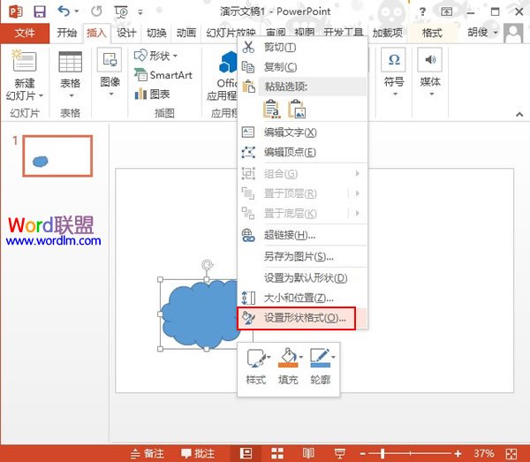
Task: Switch to the 动画 tab
Action: (186, 33)
